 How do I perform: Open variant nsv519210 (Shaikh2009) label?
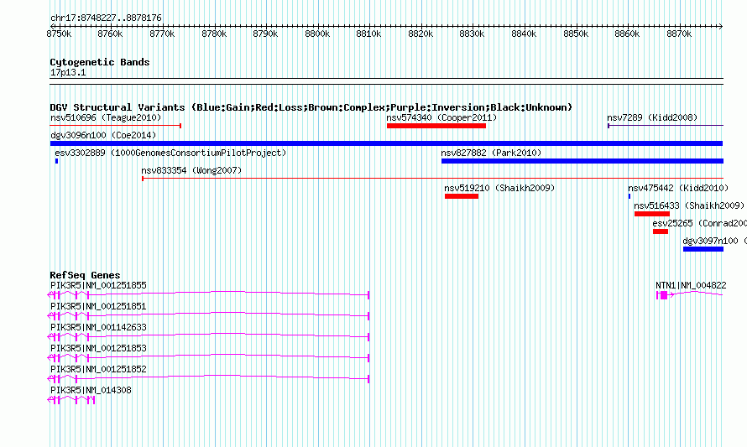pyautogui.click(x=499, y=188)
